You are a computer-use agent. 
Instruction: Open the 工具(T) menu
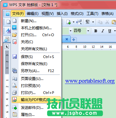(x=92, y=14)
